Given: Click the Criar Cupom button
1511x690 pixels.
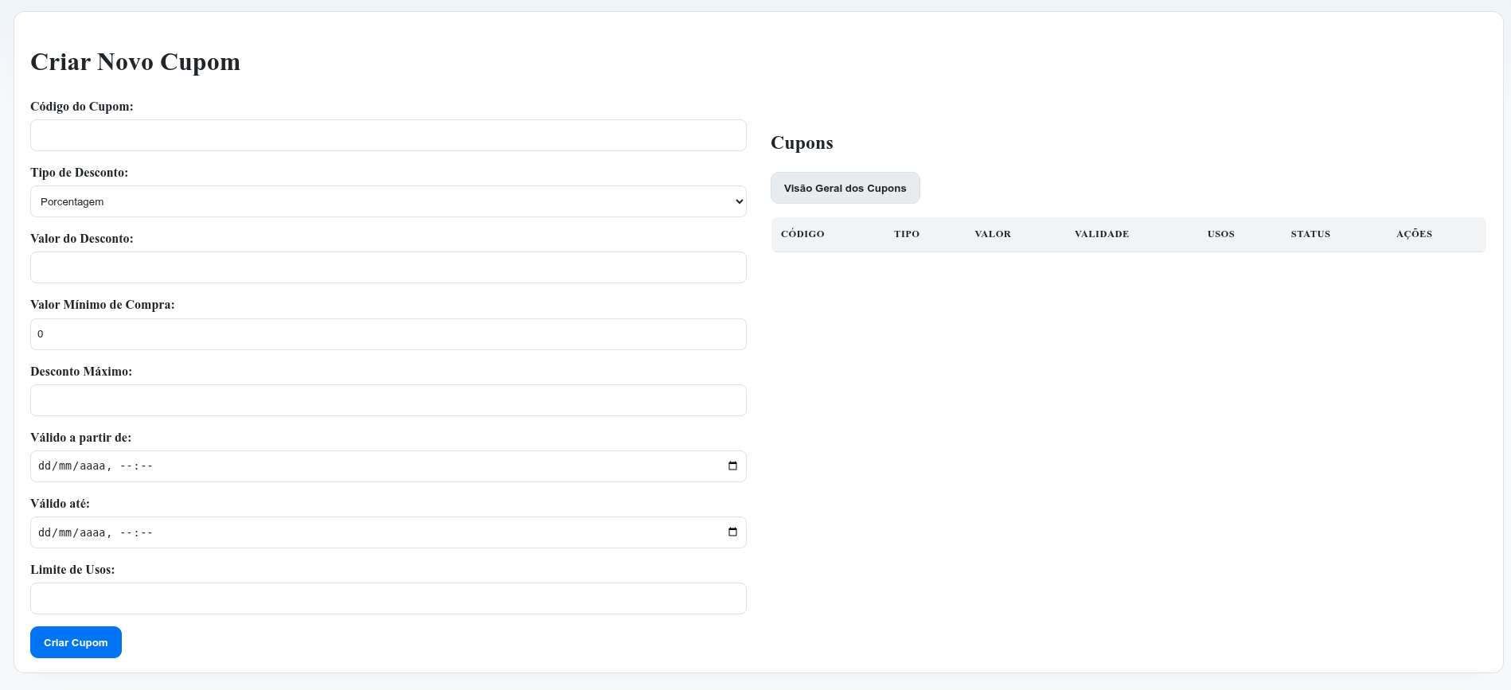Looking at the screenshot, I should pos(76,642).
